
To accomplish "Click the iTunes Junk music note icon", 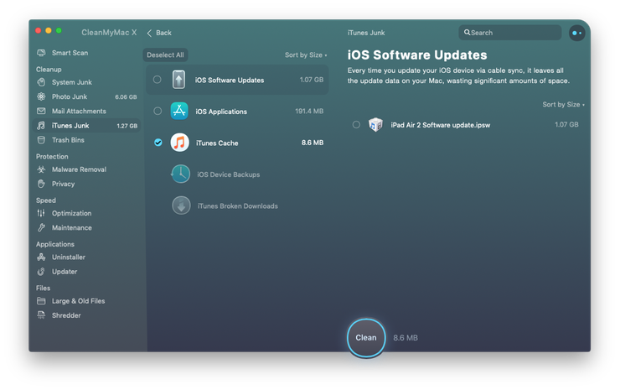I will (x=41, y=126).
